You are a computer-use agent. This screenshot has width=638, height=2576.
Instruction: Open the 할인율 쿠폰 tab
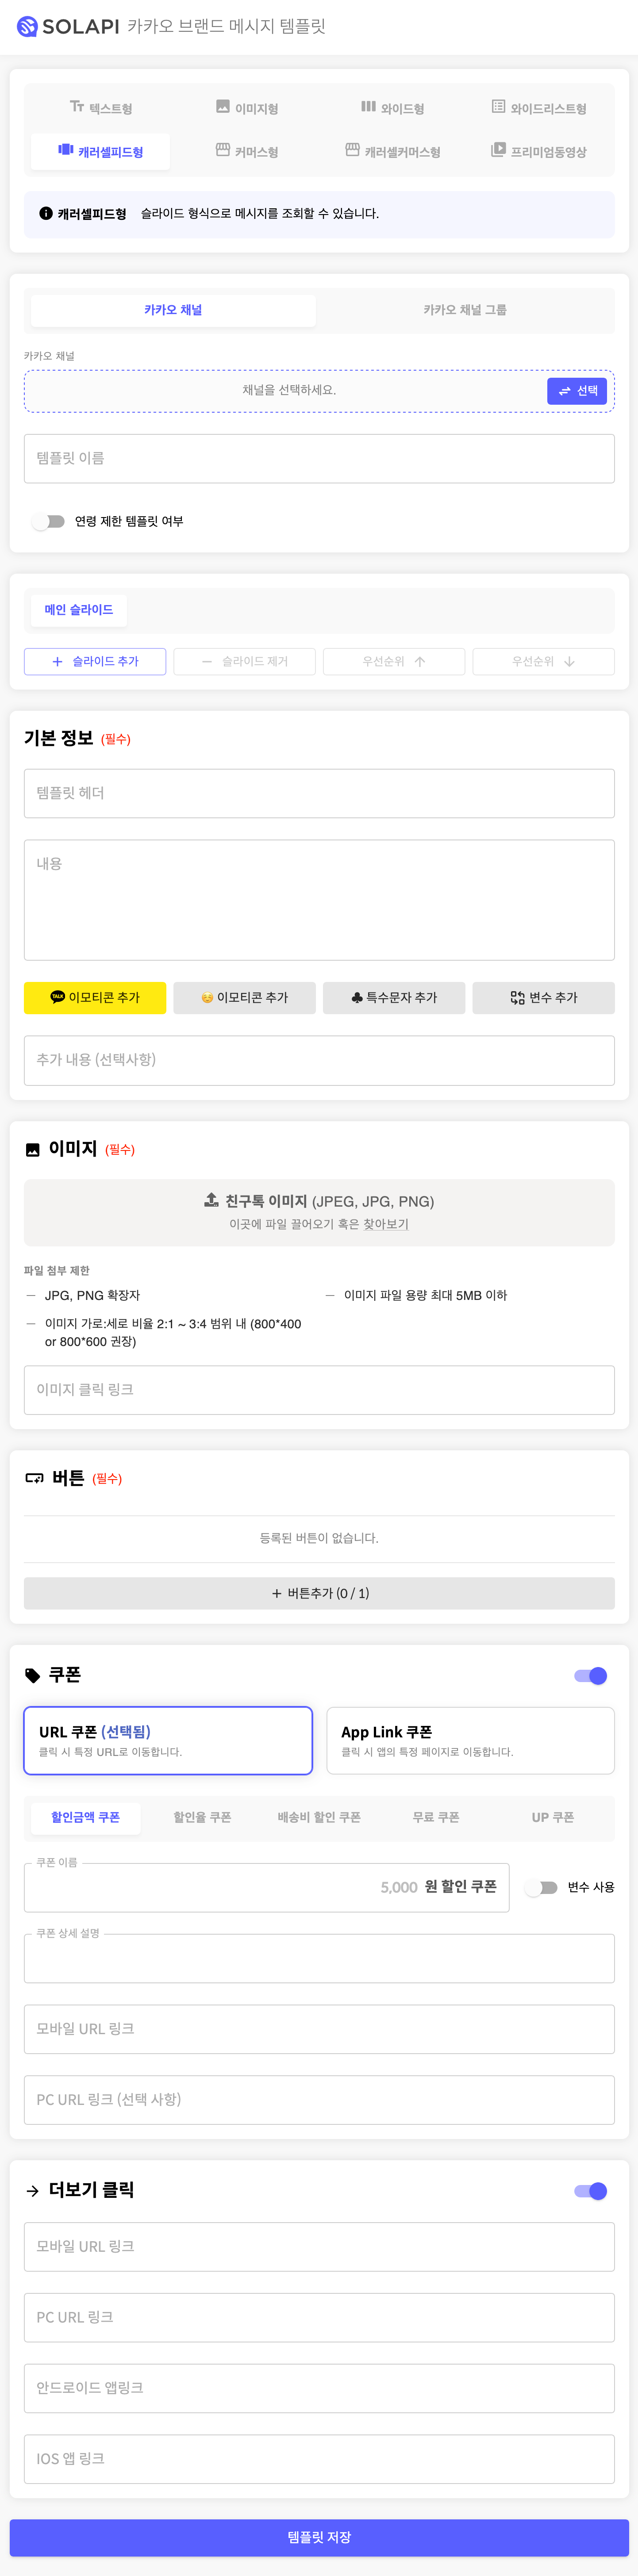pos(202,1817)
